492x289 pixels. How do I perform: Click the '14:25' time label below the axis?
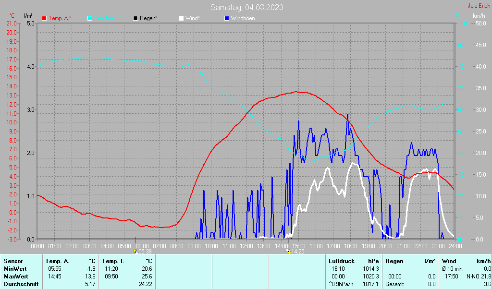click(x=298, y=252)
